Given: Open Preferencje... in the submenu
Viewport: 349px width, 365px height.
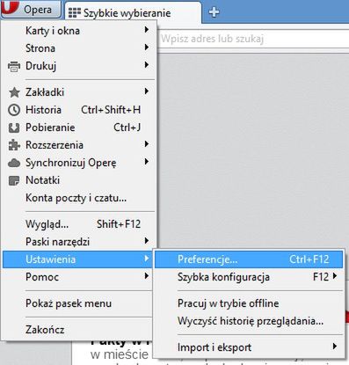Looking at the screenshot, I should 249,259.
